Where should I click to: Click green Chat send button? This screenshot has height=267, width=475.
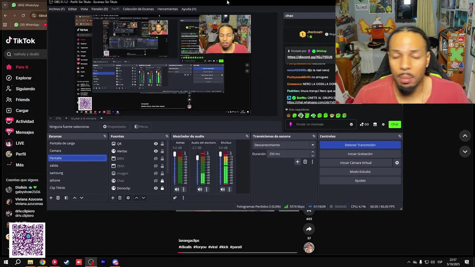[394, 124]
